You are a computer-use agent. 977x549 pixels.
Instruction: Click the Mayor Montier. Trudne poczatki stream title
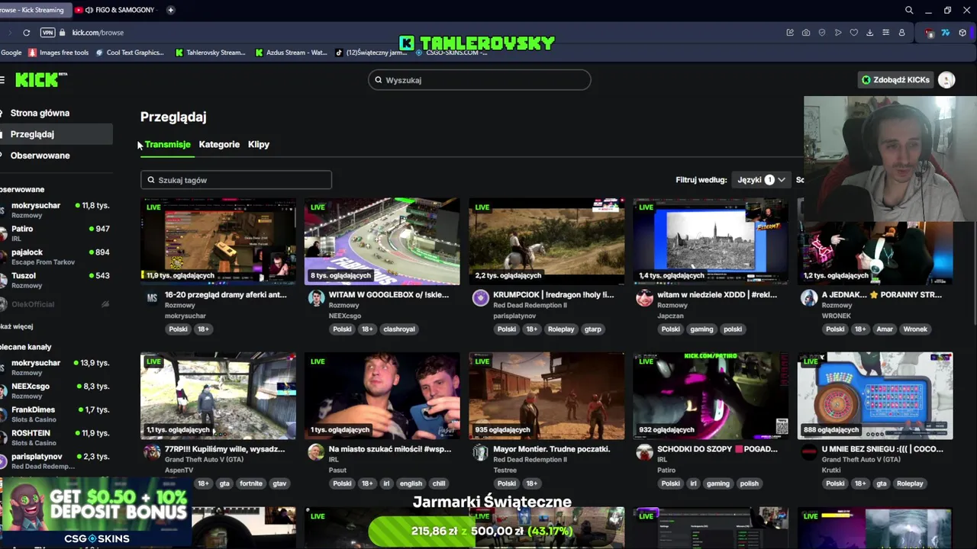click(551, 449)
